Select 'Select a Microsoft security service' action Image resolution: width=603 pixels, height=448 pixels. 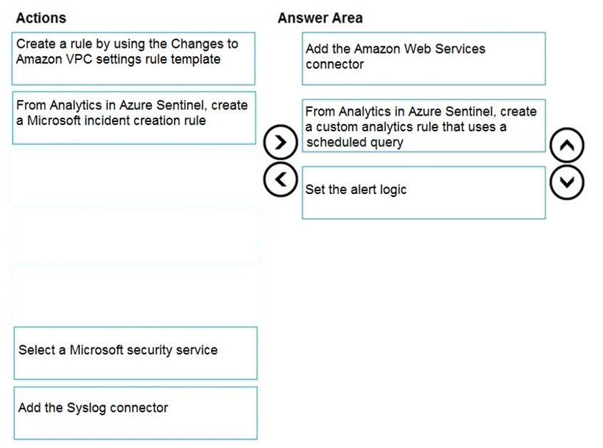pos(136,353)
